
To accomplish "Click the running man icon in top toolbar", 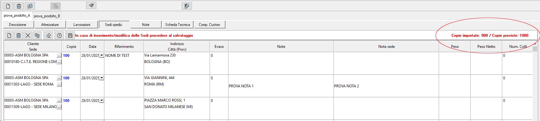I will [x=91, y=6].
